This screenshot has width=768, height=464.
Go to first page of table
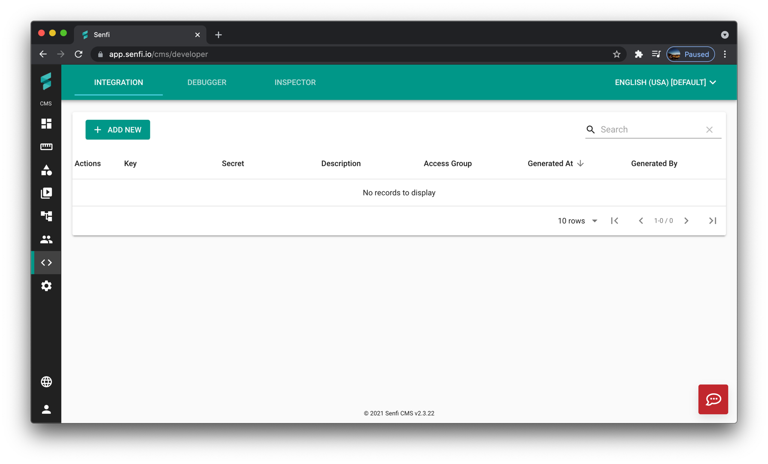[x=615, y=221]
